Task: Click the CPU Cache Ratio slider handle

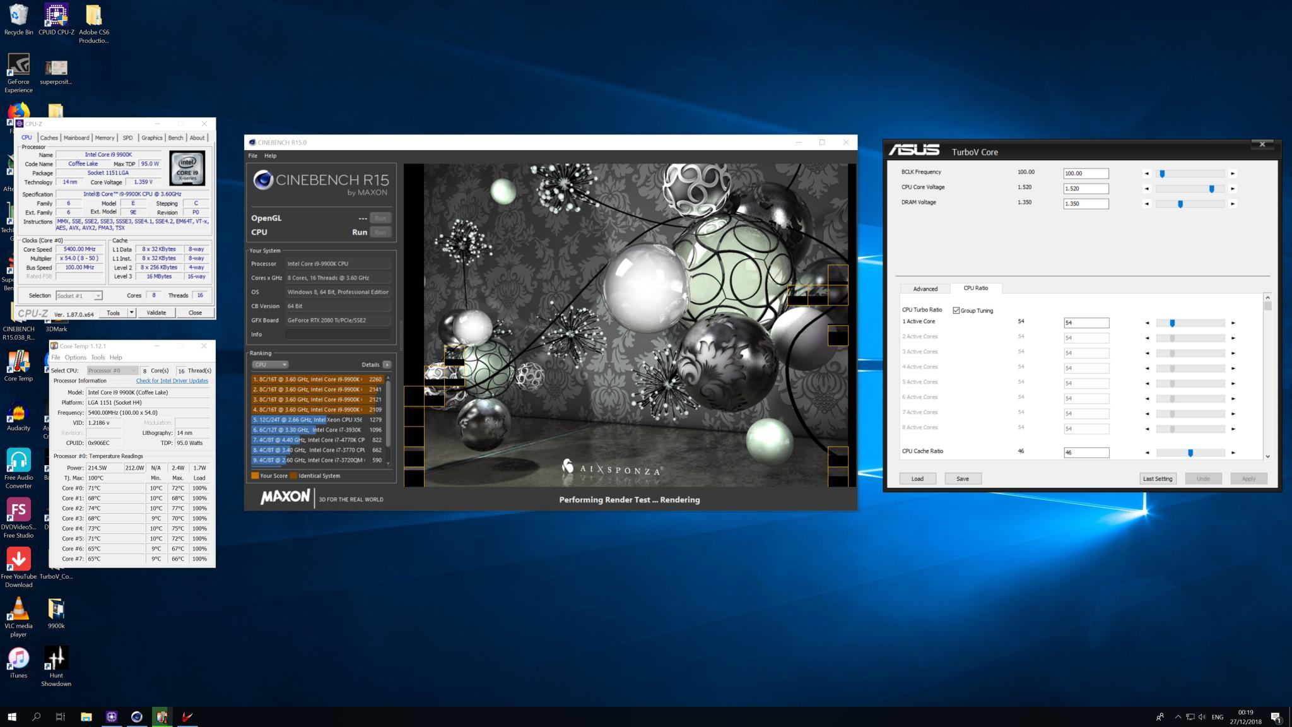Action: [1190, 452]
